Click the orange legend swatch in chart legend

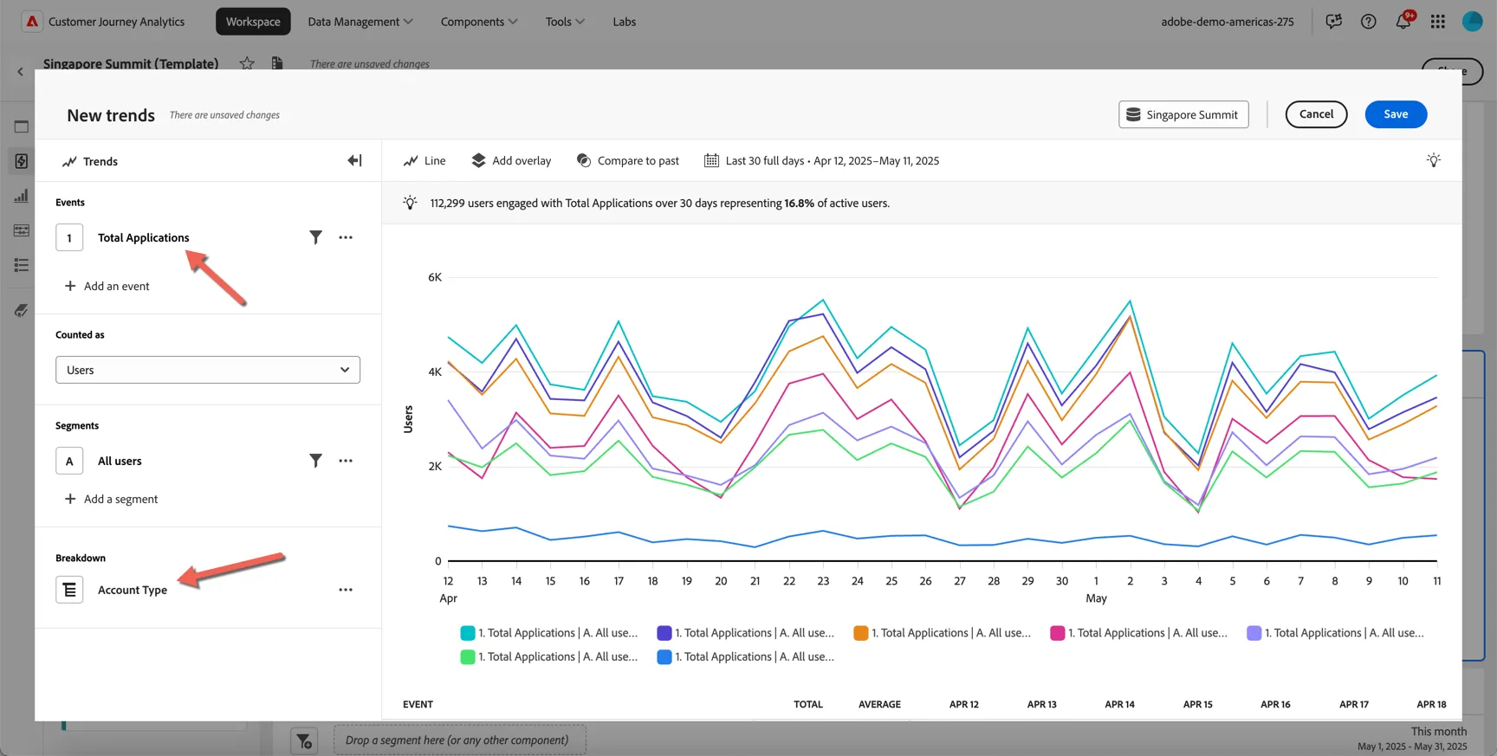[861, 633]
